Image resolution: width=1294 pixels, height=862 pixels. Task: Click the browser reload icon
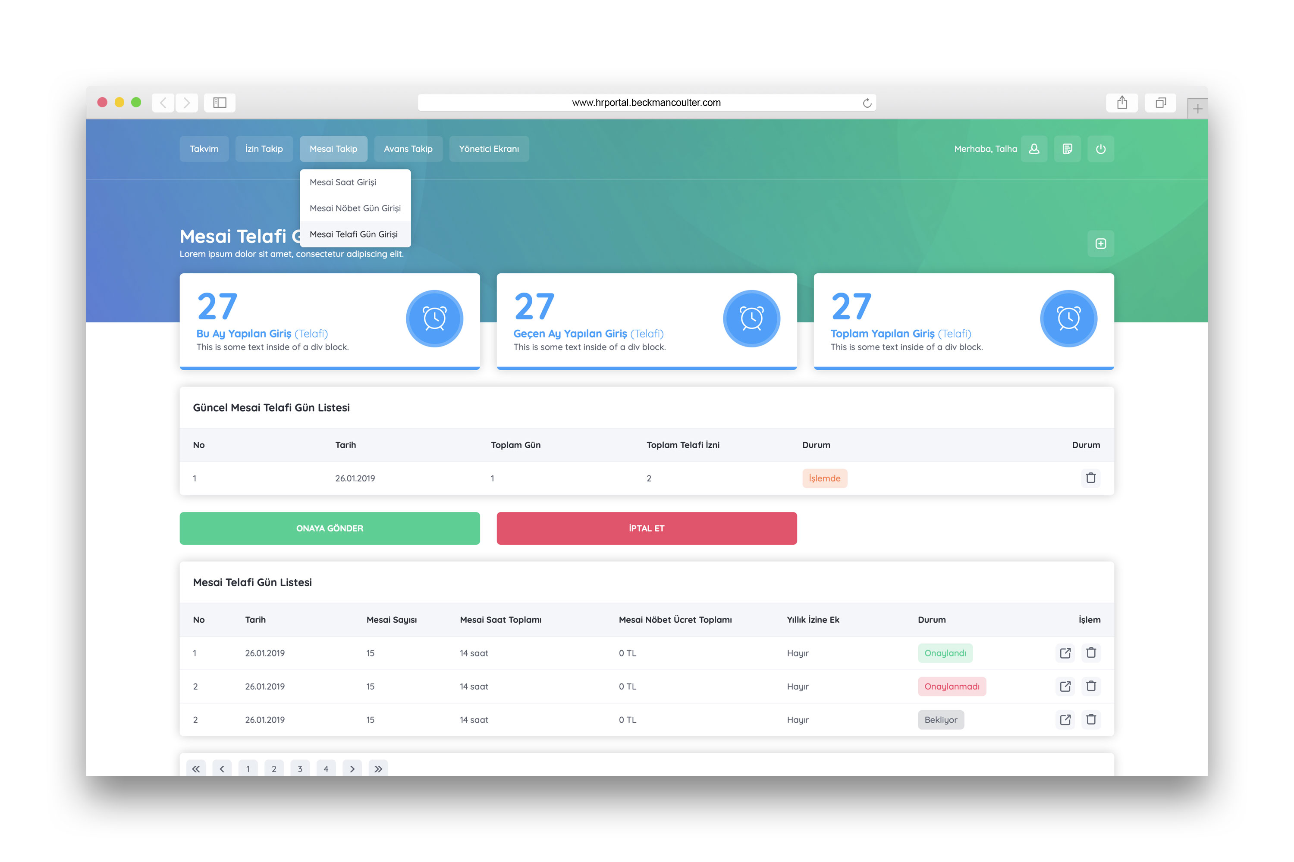pyautogui.click(x=867, y=103)
